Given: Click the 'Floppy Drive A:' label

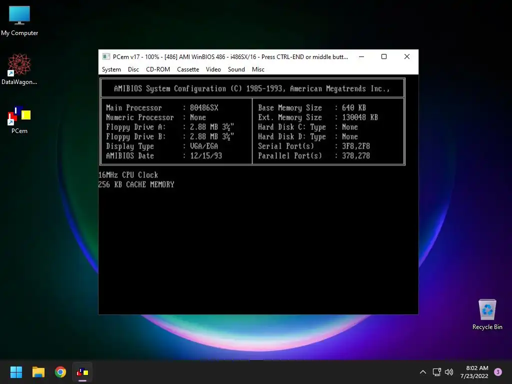Looking at the screenshot, I should 136,127.
